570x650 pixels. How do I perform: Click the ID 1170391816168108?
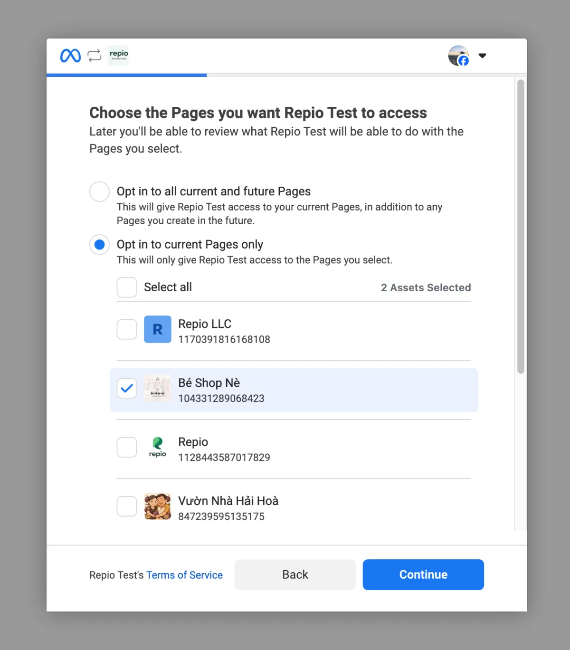[224, 339]
